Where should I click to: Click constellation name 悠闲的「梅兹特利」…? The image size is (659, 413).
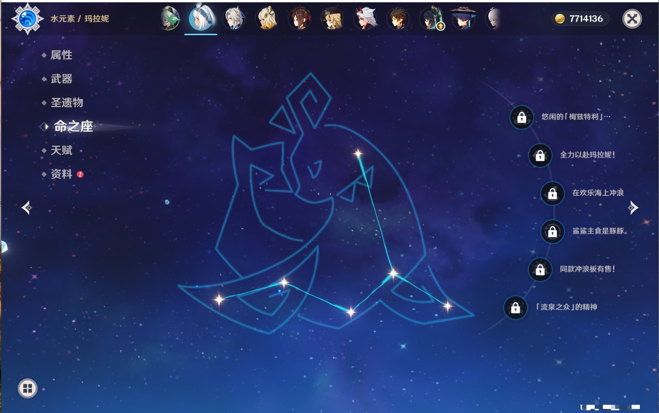point(575,117)
